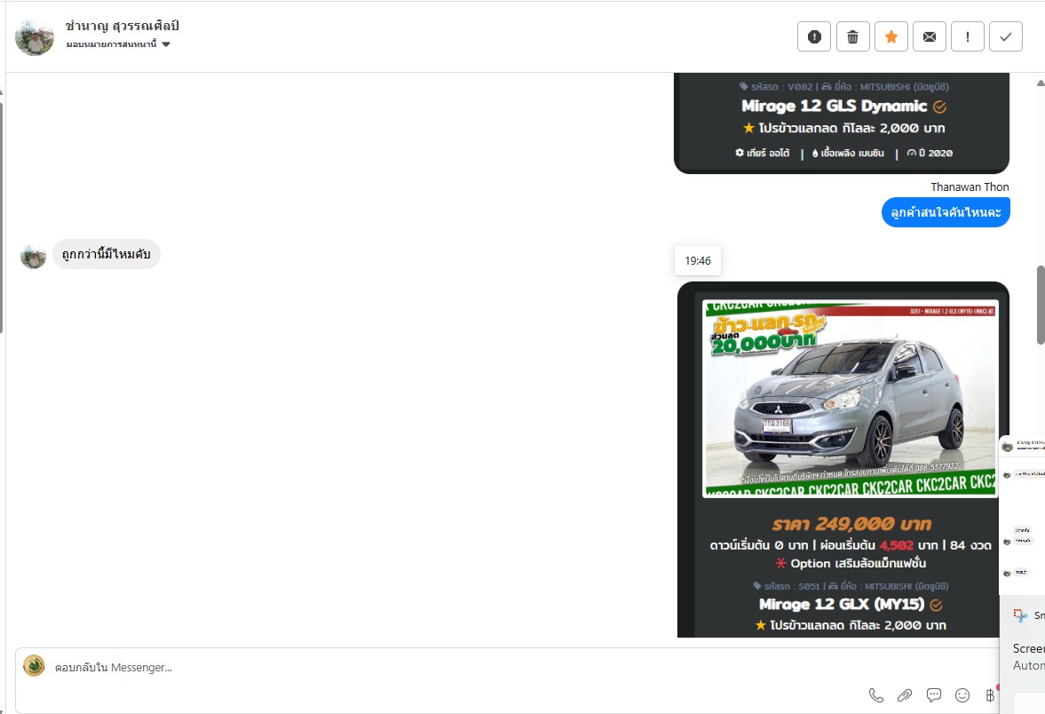This screenshot has height=714, width=1045.
Task: Click the chat vertical scrollbar thumb
Action: point(1040,305)
